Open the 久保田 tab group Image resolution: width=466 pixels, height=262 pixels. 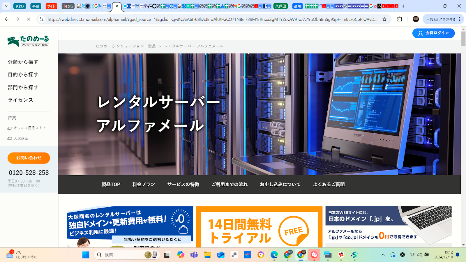coord(280,6)
